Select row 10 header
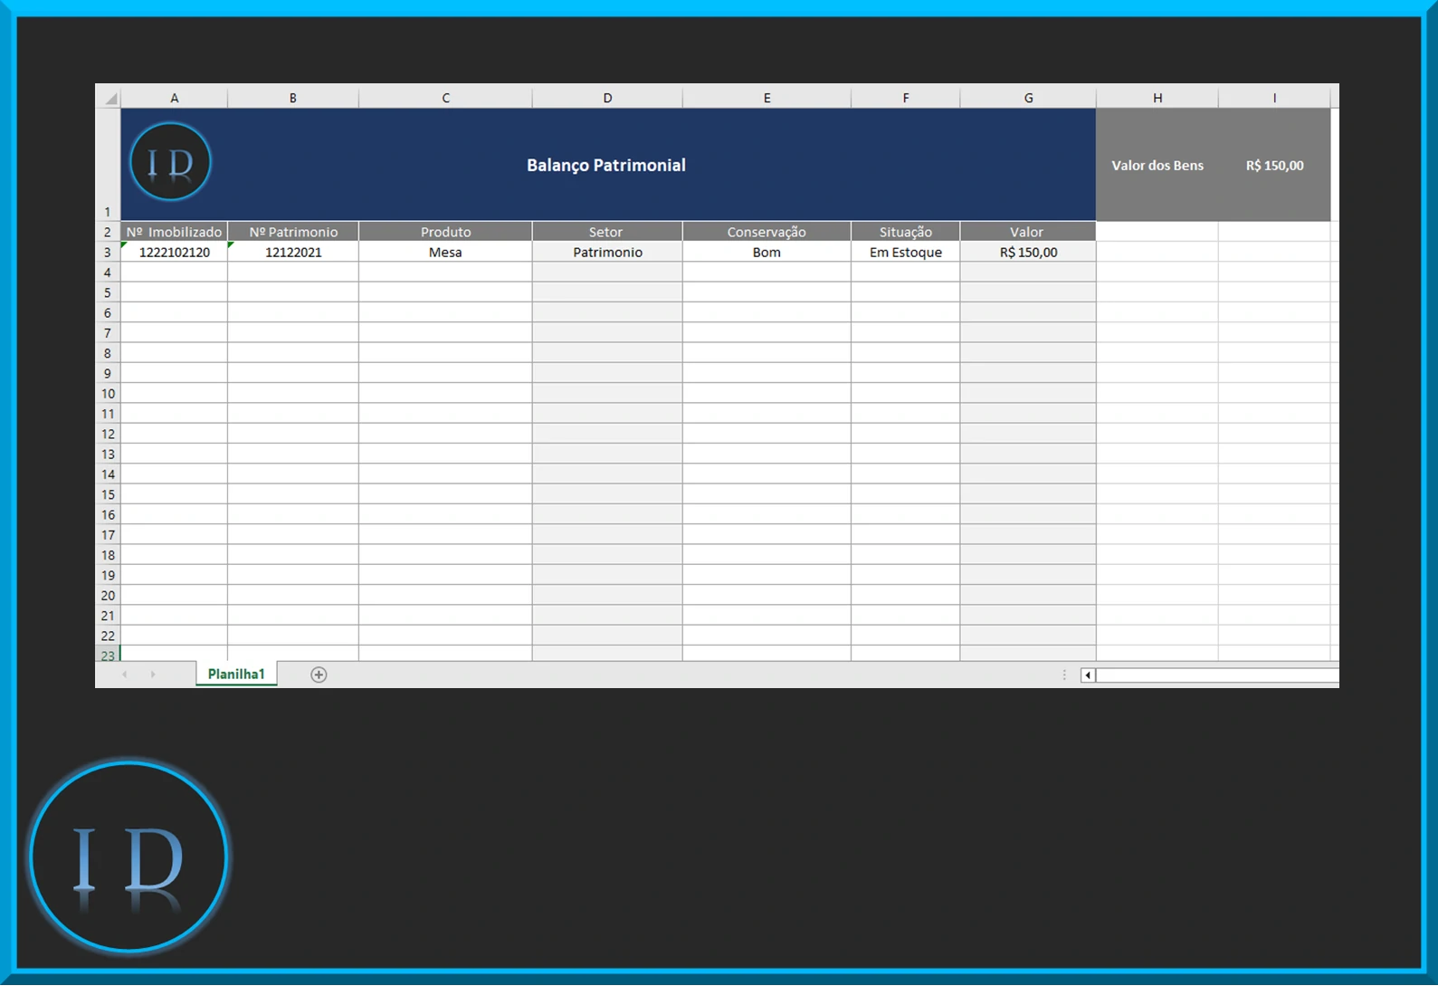 pyautogui.click(x=108, y=393)
